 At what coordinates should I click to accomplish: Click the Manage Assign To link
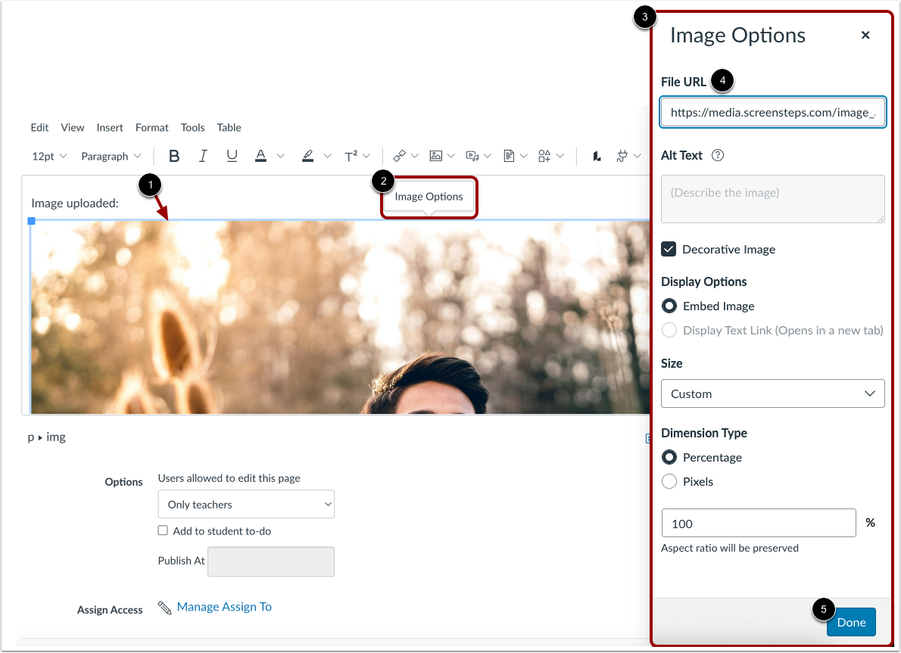[223, 606]
